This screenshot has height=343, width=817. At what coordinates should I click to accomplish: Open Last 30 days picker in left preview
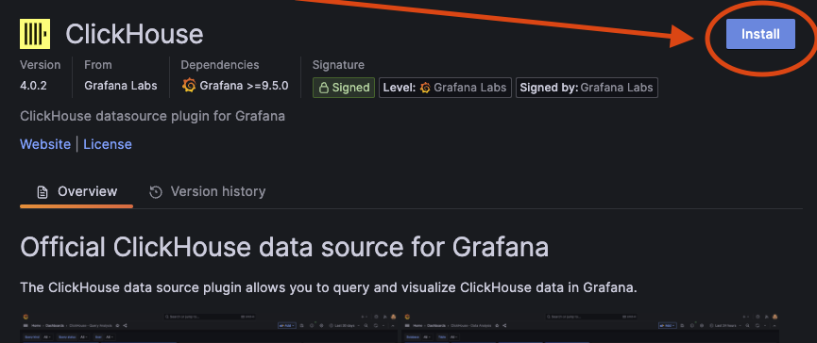point(344,326)
